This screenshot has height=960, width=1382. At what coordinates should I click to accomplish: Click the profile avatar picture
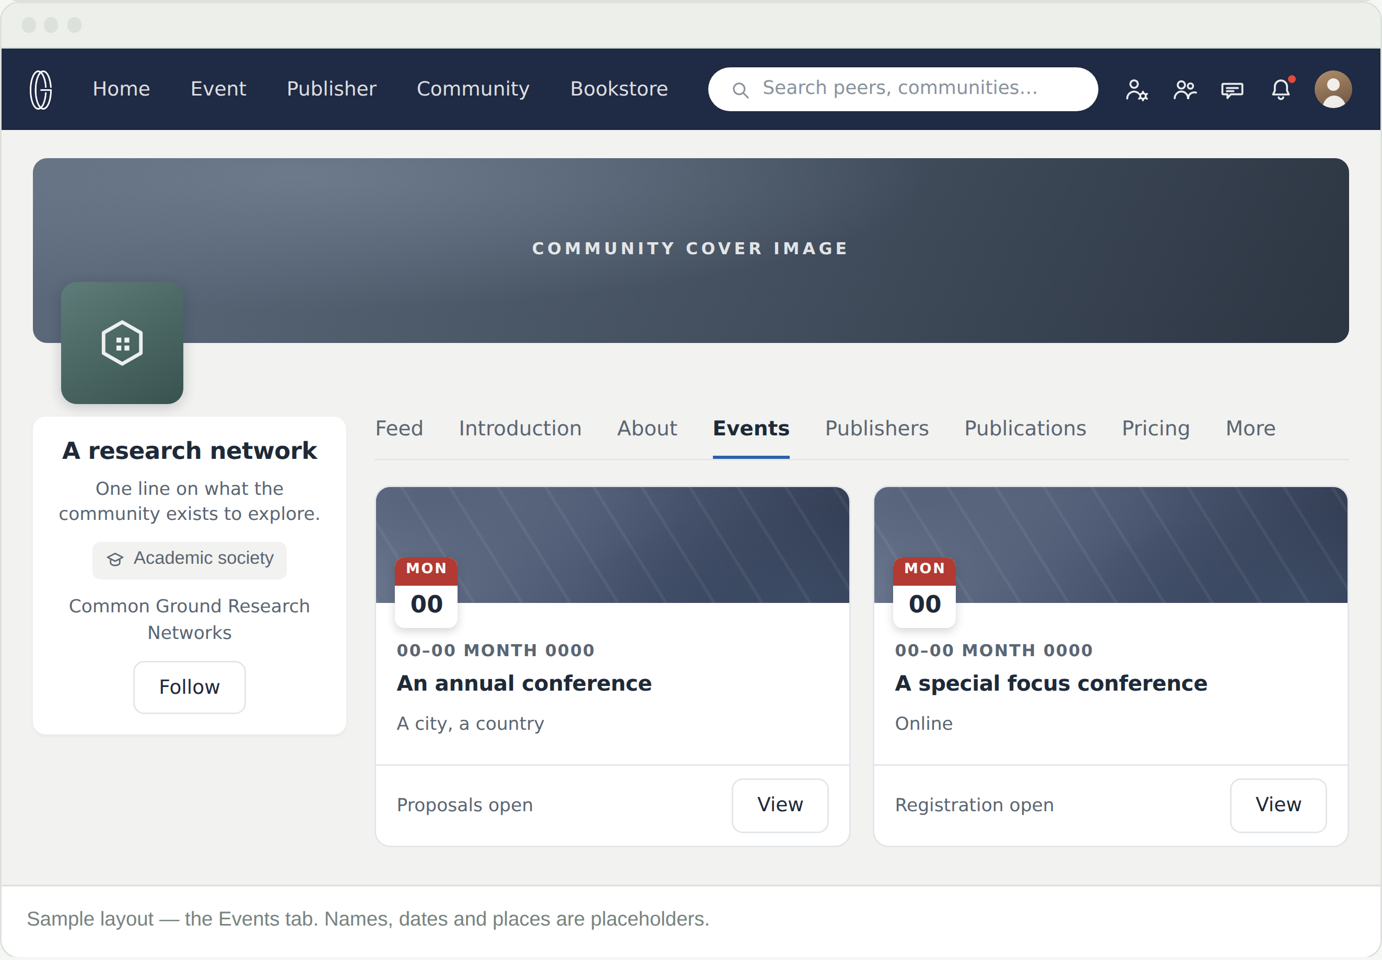(x=1333, y=90)
